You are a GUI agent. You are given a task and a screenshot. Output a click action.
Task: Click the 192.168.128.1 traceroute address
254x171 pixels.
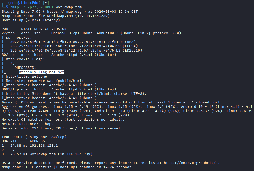point(44,146)
